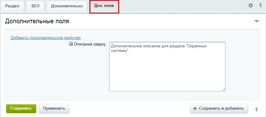Grab the textarea resize handle corner
266x117 pixels.
pyautogui.click(x=224, y=90)
